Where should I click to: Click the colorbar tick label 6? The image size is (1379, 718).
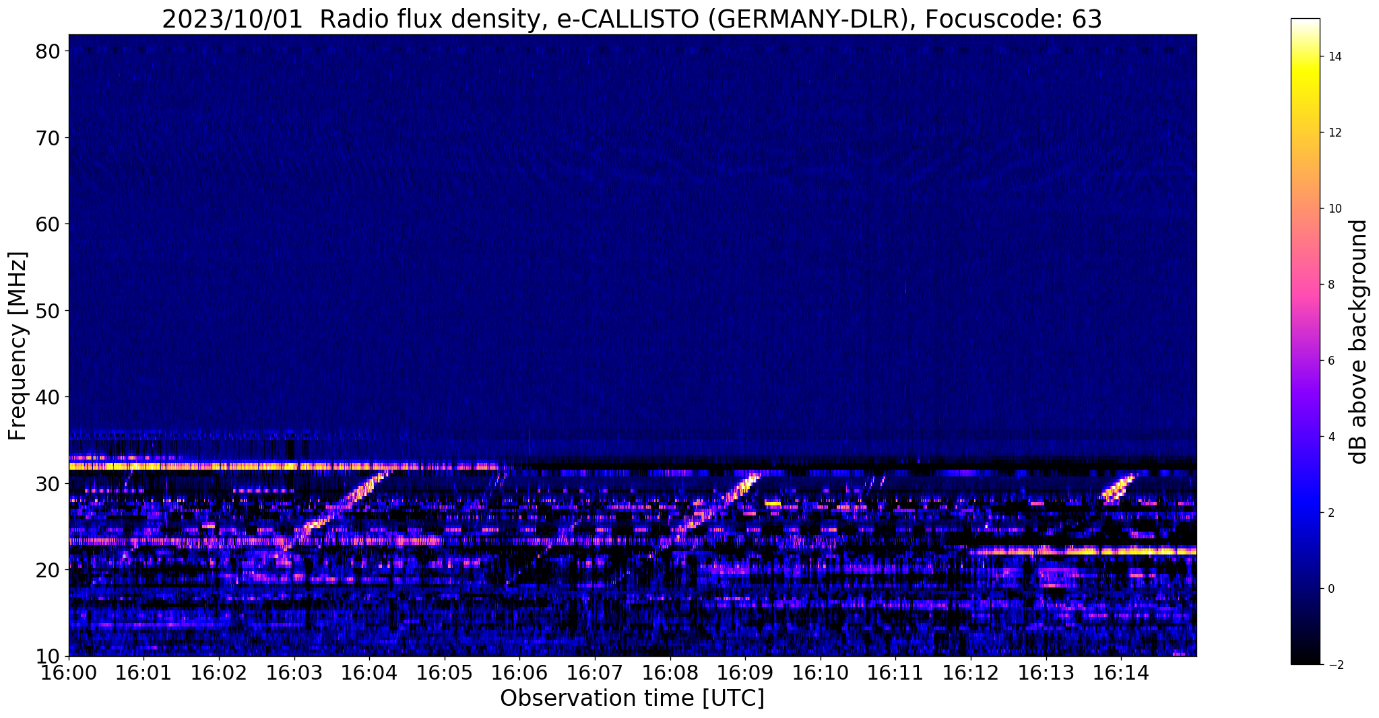coord(1331,361)
